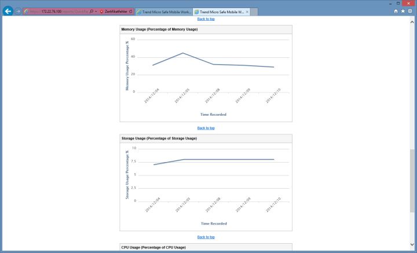Expand the address bar autocomplete dropdown arrow
This screenshot has width=417, height=253.
pyautogui.click(x=96, y=12)
